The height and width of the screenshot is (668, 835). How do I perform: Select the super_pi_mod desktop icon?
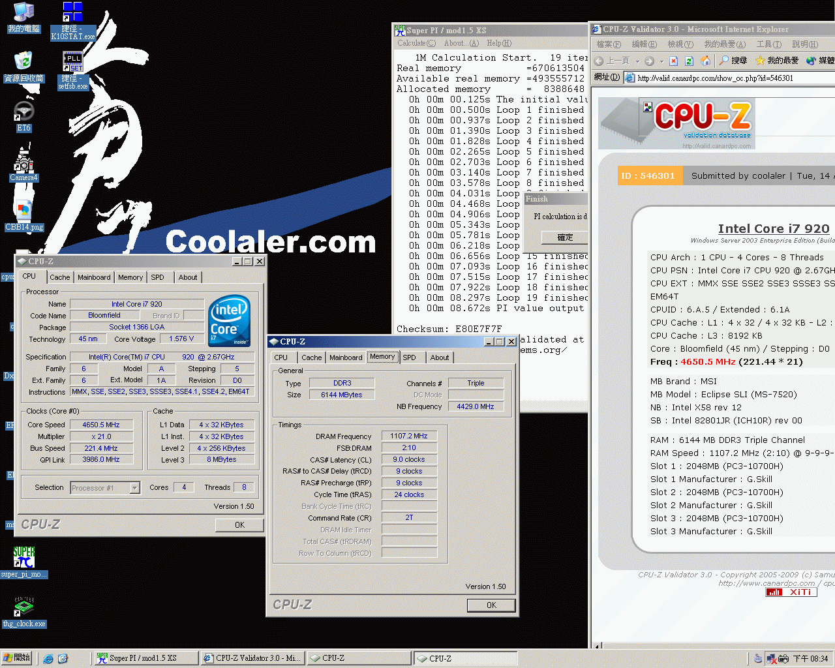coord(24,563)
